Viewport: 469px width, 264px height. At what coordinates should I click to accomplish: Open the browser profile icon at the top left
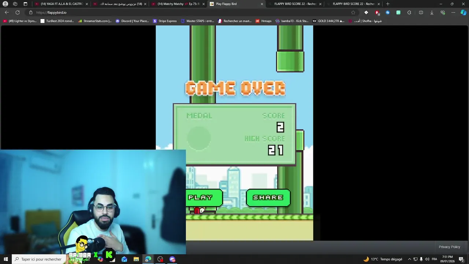(5, 4)
